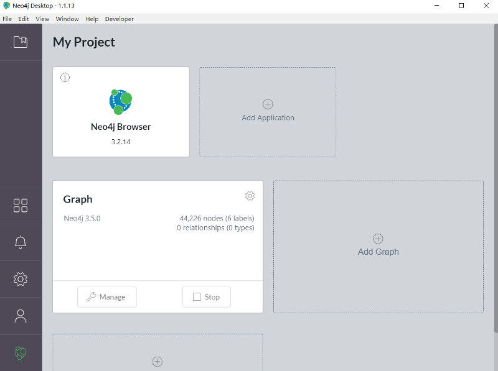
Task: Click the vertical scrollbar
Action: (x=496, y=178)
